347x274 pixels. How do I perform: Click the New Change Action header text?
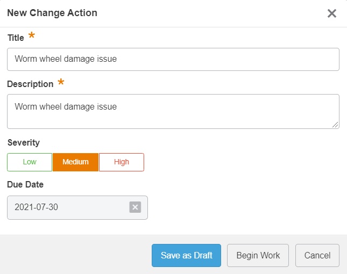52,13
